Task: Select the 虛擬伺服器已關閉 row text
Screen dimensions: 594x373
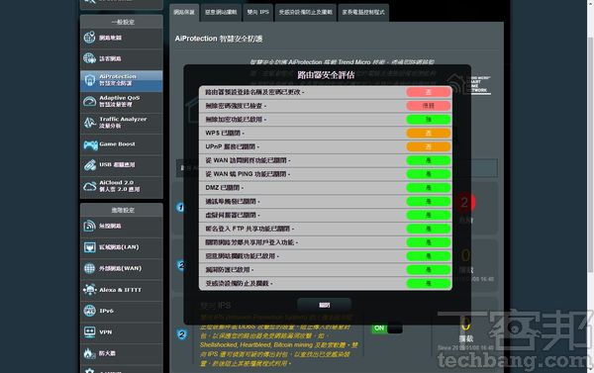Action: click(x=233, y=215)
